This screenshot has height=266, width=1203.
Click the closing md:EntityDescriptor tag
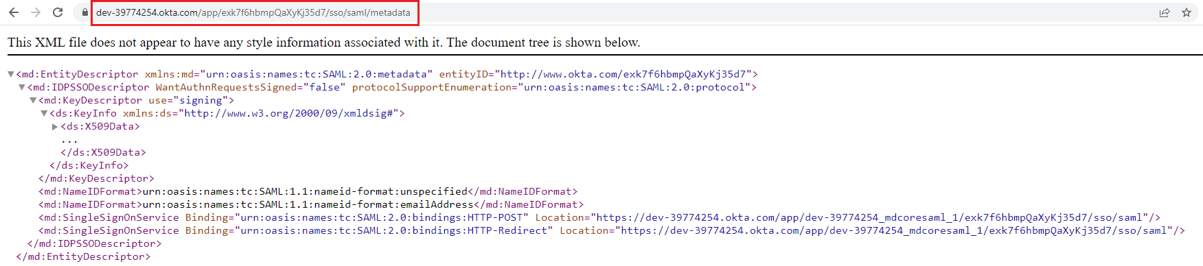83,256
